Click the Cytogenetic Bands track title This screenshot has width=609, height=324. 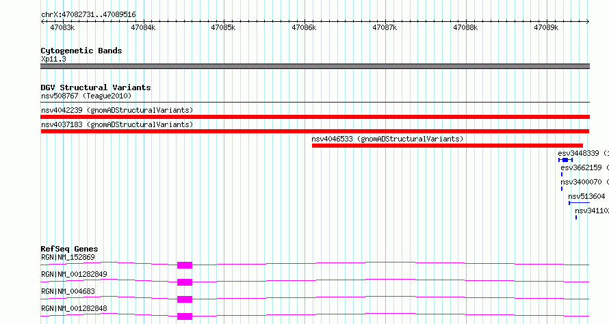pos(81,51)
